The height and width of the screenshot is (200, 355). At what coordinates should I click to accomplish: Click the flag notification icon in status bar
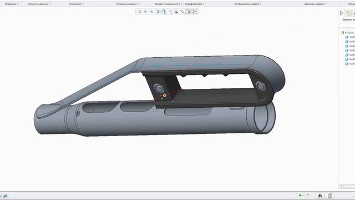pos(308,195)
